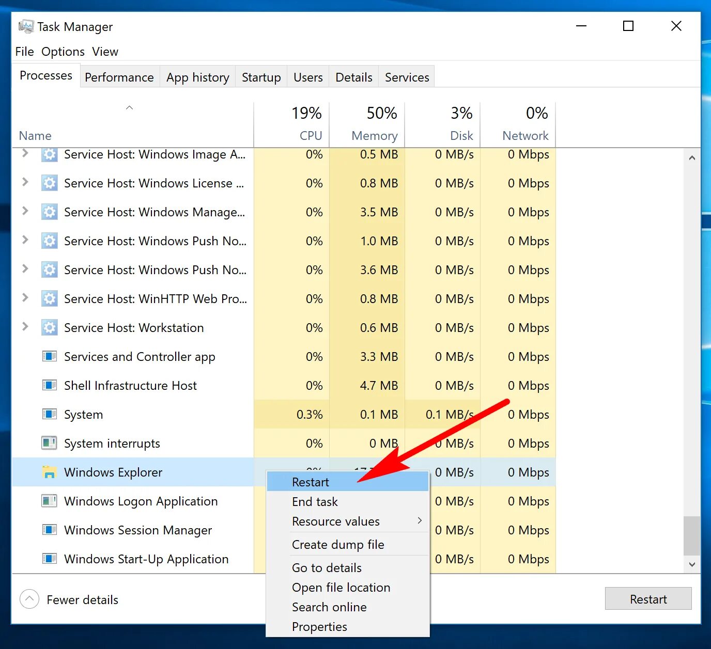Image resolution: width=711 pixels, height=649 pixels.
Task: Maximize the Task Manager window
Action: pos(628,26)
